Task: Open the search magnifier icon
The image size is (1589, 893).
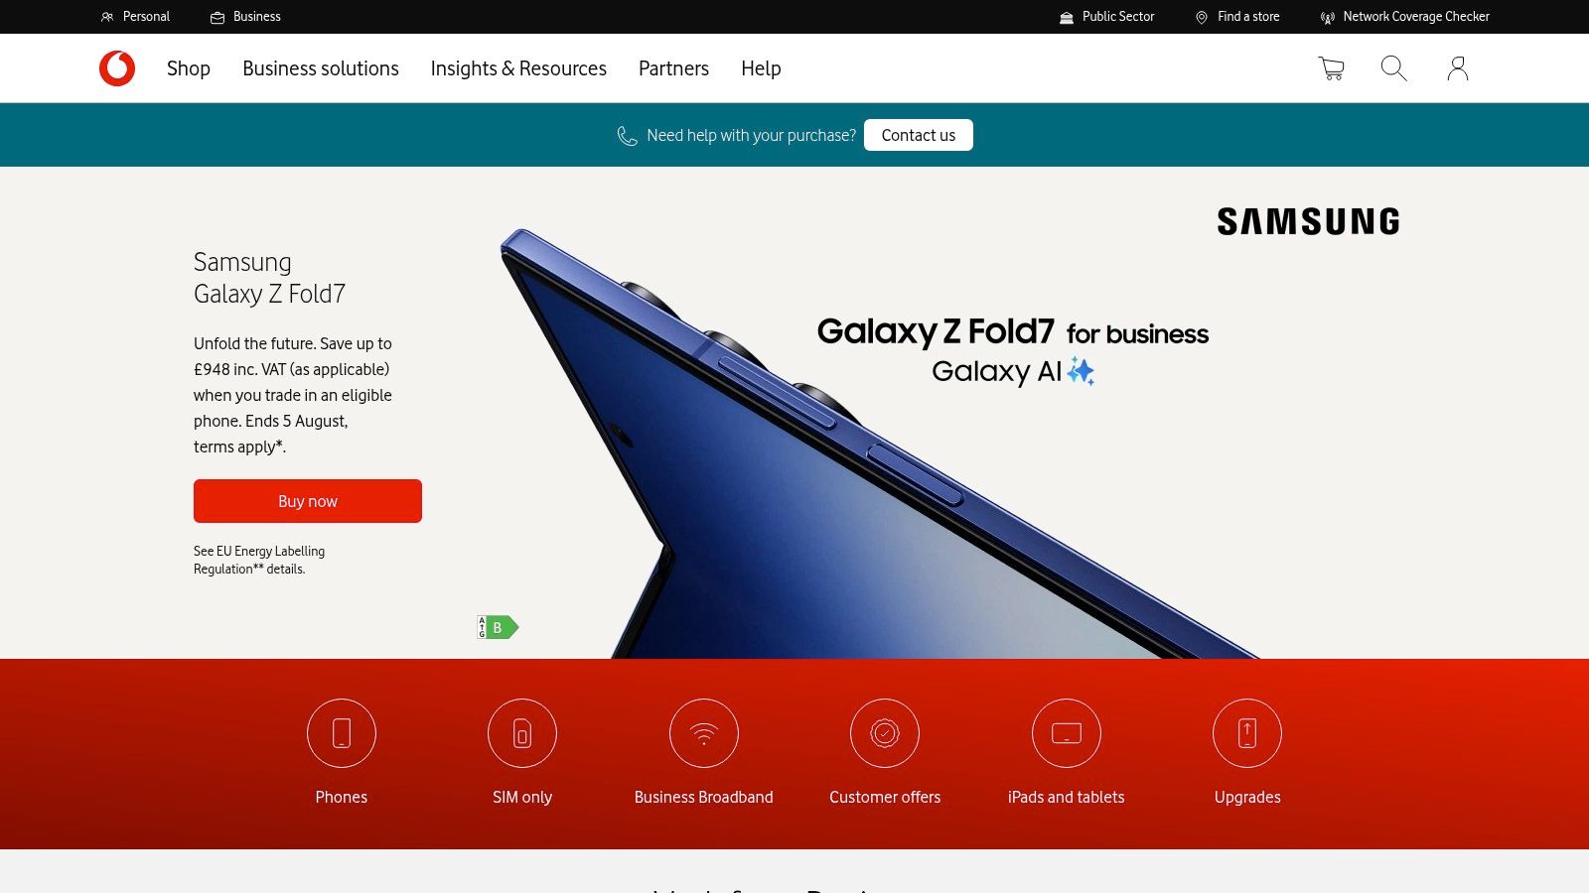Action: [1393, 68]
